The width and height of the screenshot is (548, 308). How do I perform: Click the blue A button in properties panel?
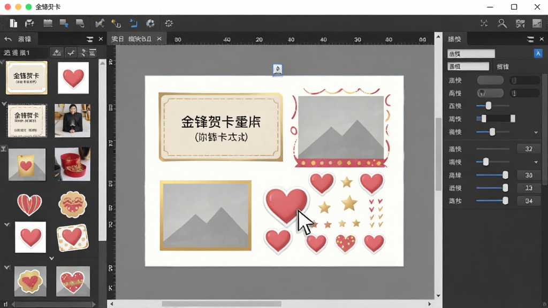tap(538, 53)
